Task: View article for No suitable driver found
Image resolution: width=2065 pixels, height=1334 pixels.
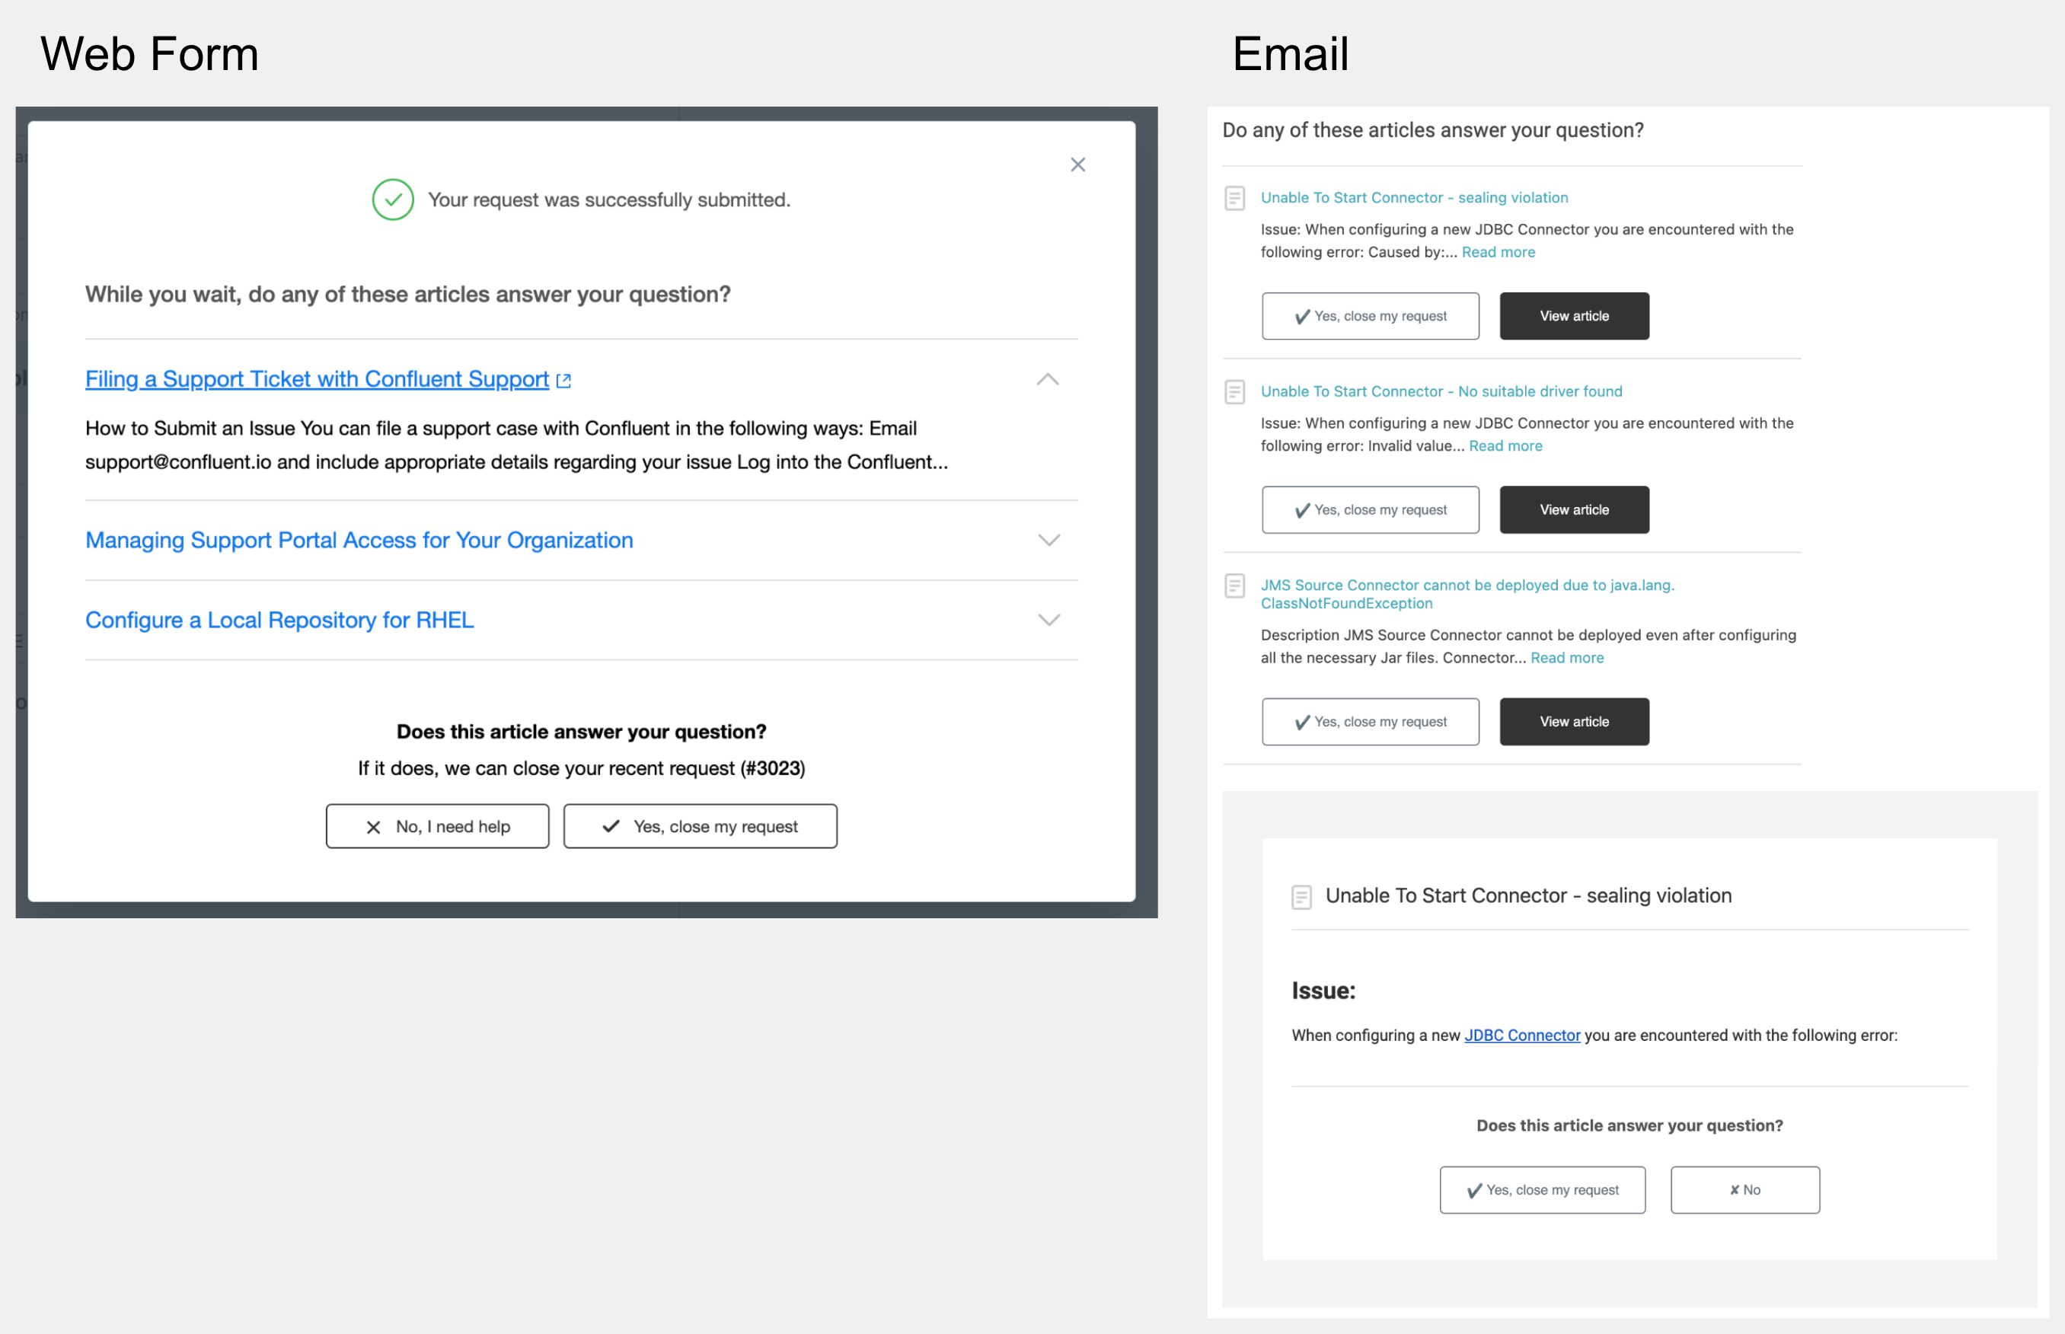Action: point(1574,510)
